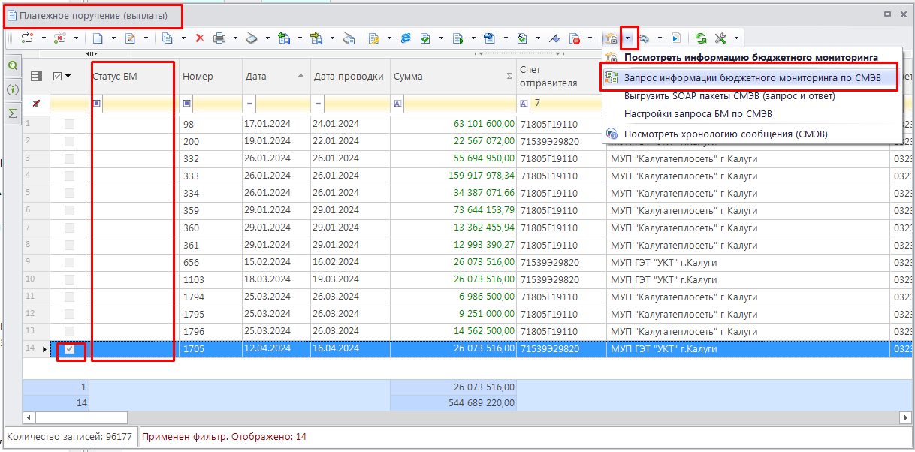Open dropdown arrow next to edit document icon
The height and width of the screenshot is (452, 915).
click(146, 38)
